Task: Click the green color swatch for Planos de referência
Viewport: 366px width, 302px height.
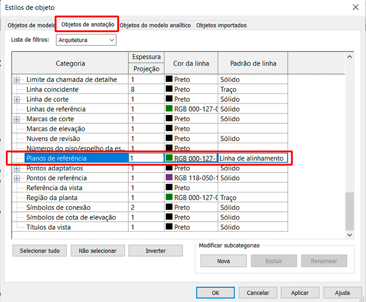Action: pyautogui.click(x=170, y=158)
